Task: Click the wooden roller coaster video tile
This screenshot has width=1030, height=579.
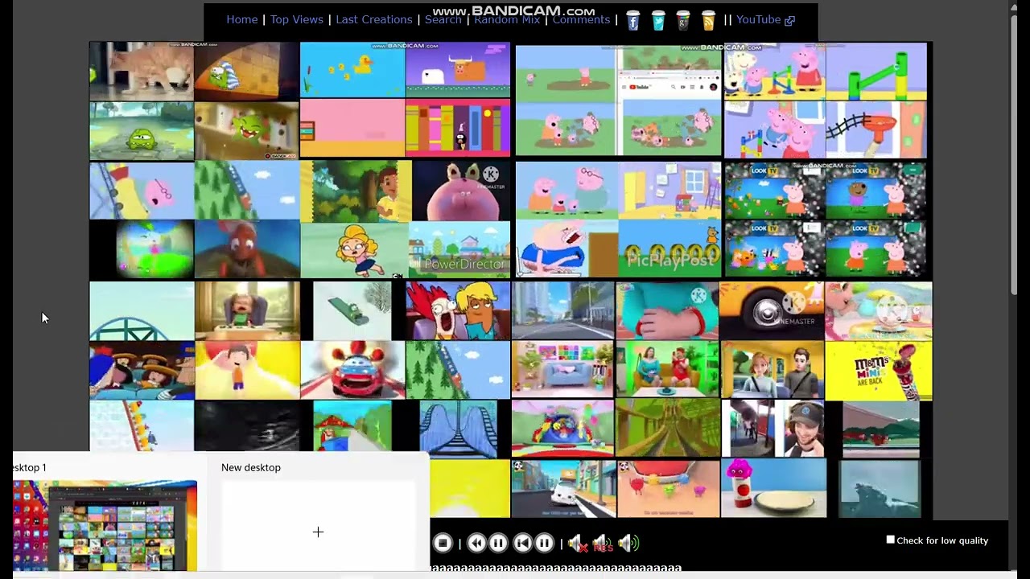Action: click(667, 429)
